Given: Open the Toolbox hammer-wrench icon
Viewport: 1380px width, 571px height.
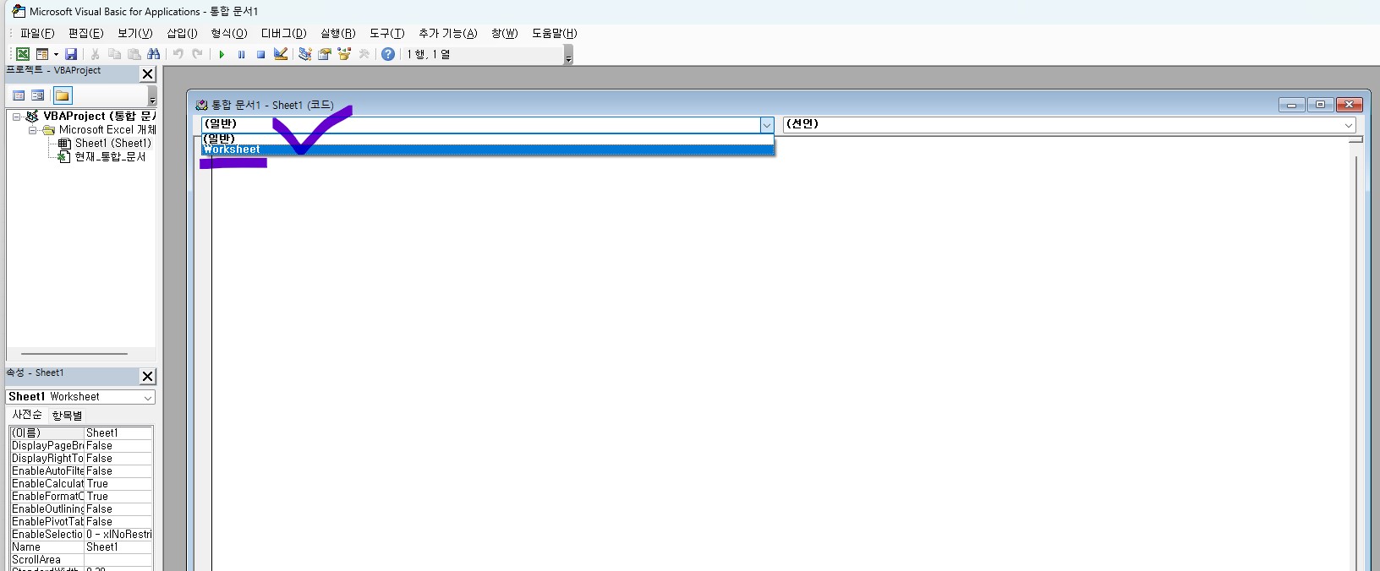Looking at the screenshot, I should [x=364, y=54].
